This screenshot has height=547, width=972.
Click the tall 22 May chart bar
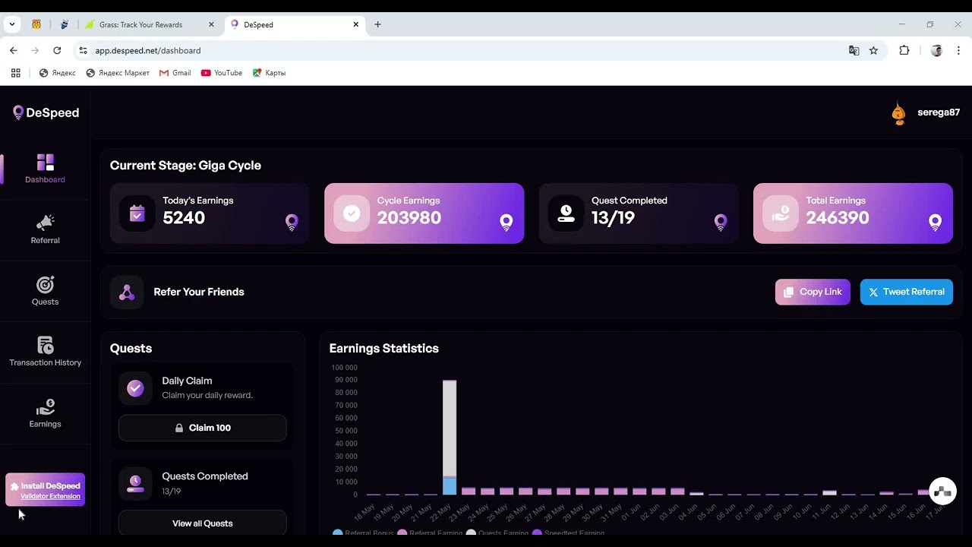450,438
